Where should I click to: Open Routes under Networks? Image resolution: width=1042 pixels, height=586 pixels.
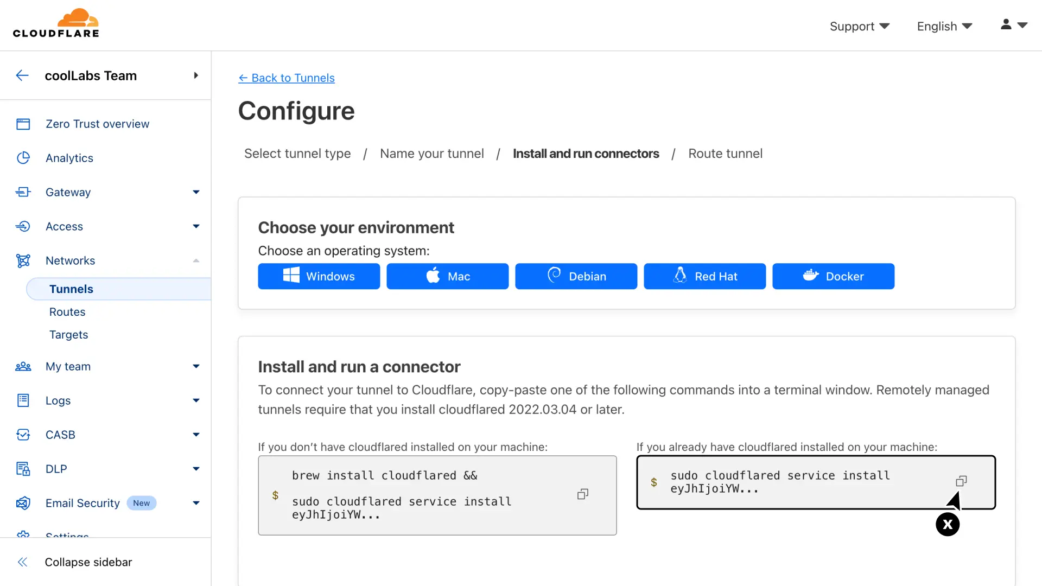[x=67, y=312]
